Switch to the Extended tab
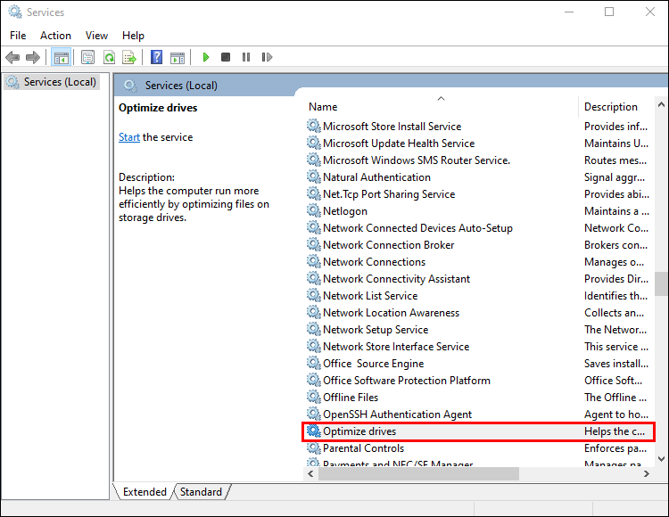 click(145, 492)
